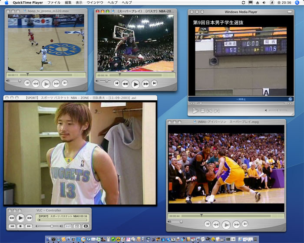The width and height of the screenshot is (304, 243).
Task: Mute speaker icon in Windows Media Player
Action: (266, 110)
